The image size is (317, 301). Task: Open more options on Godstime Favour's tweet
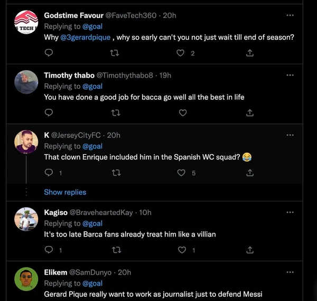pos(290,15)
